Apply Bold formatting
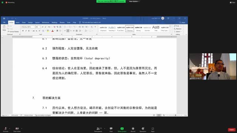The height and width of the screenshot is (133, 237). (23, 31)
